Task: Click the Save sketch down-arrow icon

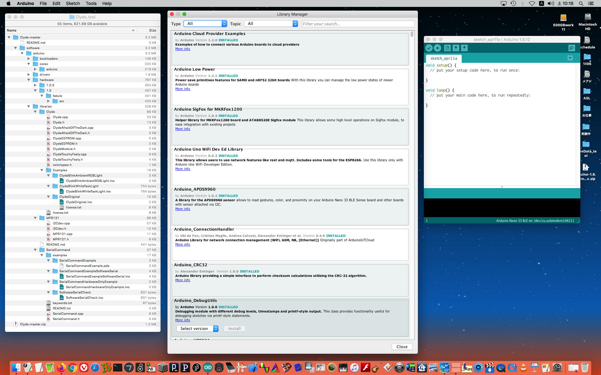Action: pyautogui.click(x=464, y=48)
